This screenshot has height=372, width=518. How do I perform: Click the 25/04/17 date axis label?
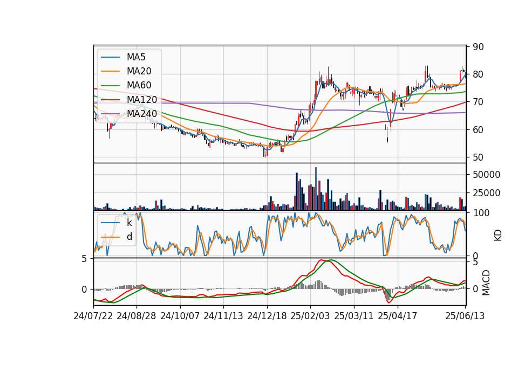tap(398, 316)
